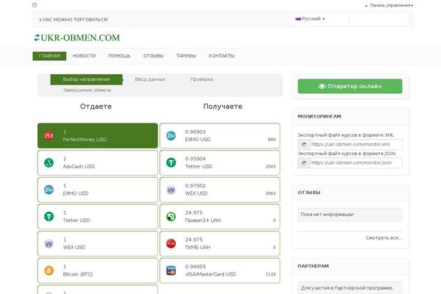This screenshot has height=294, width=441.
Task: Click the UKR-OBMEN.COM logo text
Action: point(80,37)
